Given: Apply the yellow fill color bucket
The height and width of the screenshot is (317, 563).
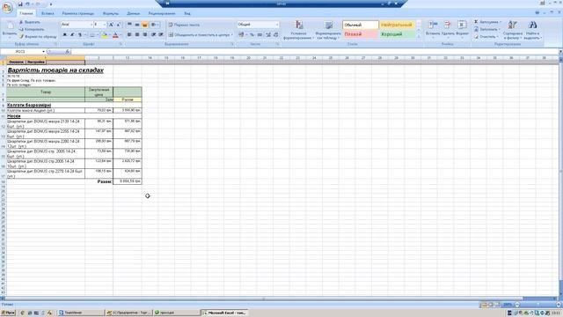Looking at the screenshot, I should tap(104, 35).
